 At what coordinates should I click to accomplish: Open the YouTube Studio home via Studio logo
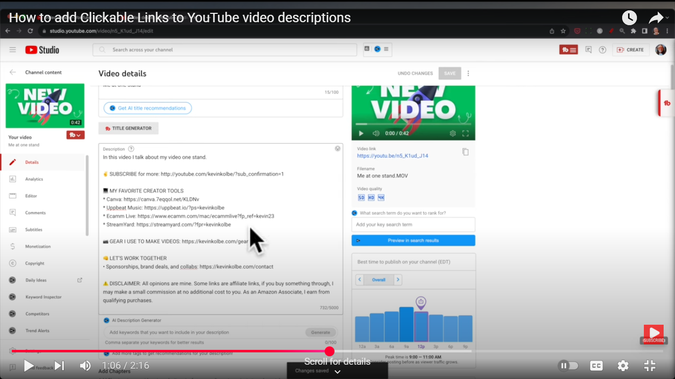42,49
